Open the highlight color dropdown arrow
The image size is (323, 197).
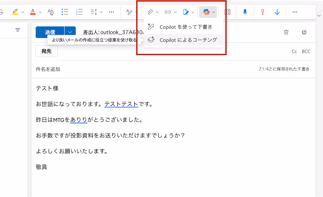pos(23,12)
